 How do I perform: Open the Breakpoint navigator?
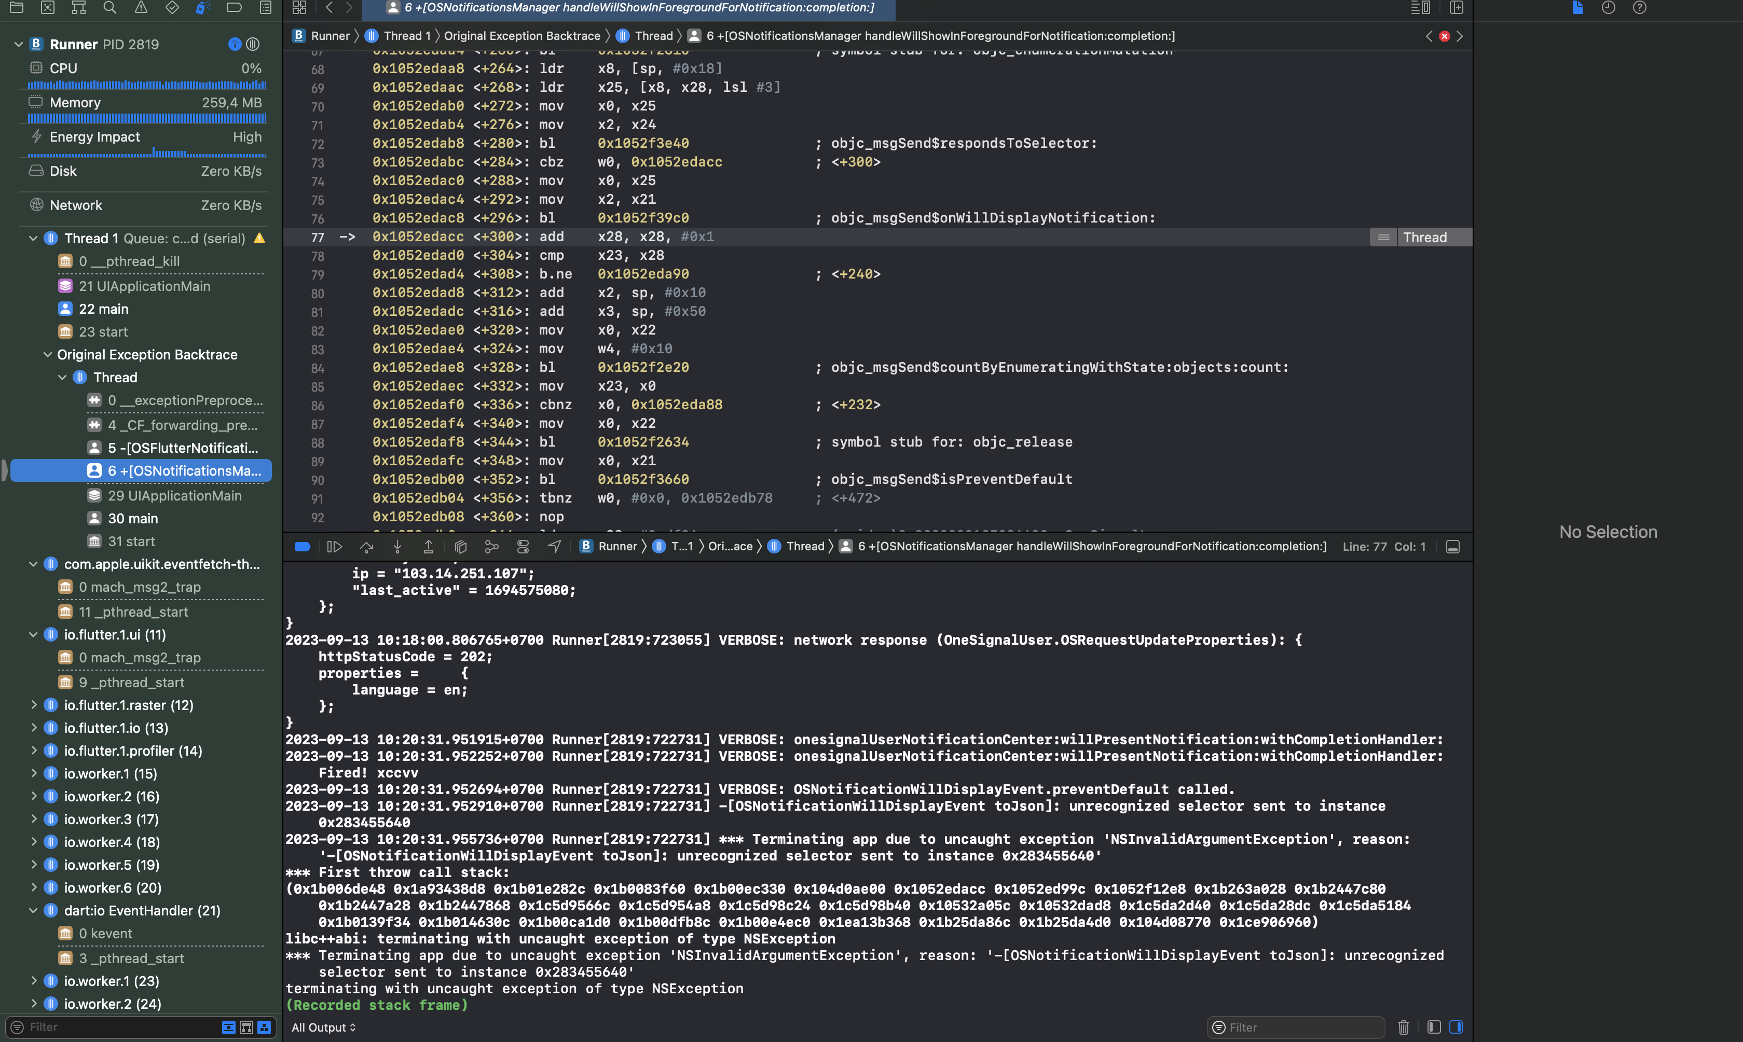(234, 8)
